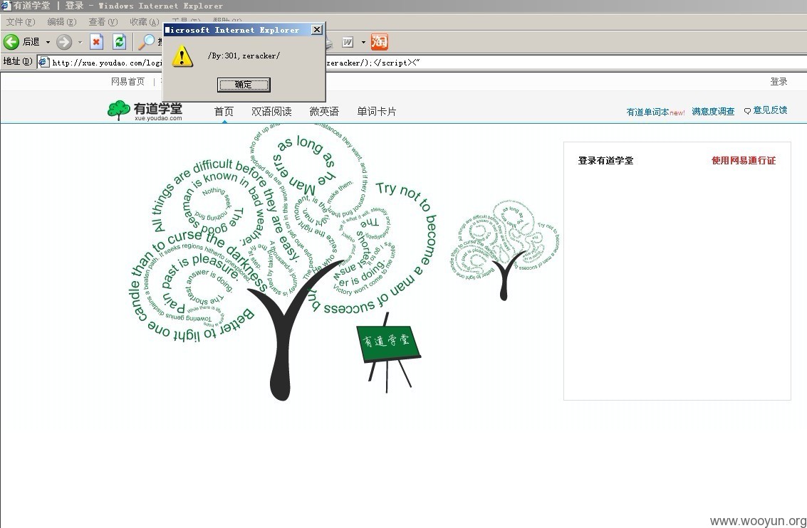Click the 使用网易通行证 link

click(x=744, y=160)
